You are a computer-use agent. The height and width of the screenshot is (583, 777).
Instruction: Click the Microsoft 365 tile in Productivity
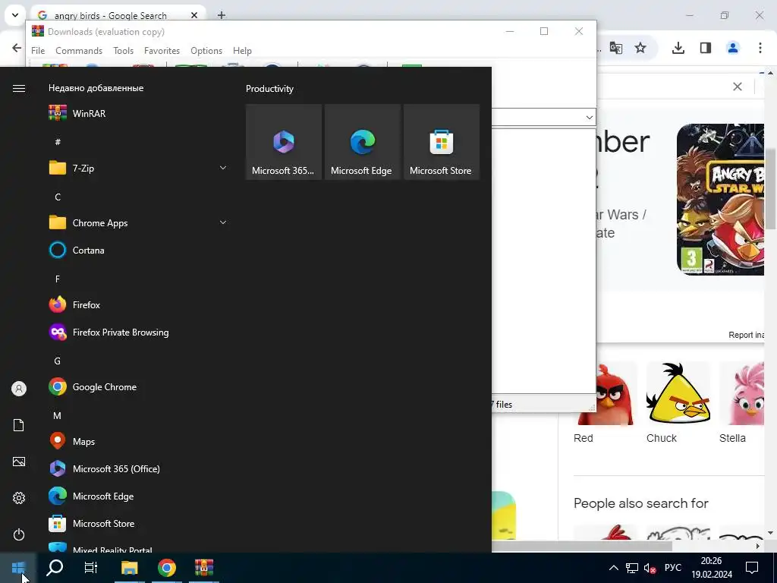point(284,142)
